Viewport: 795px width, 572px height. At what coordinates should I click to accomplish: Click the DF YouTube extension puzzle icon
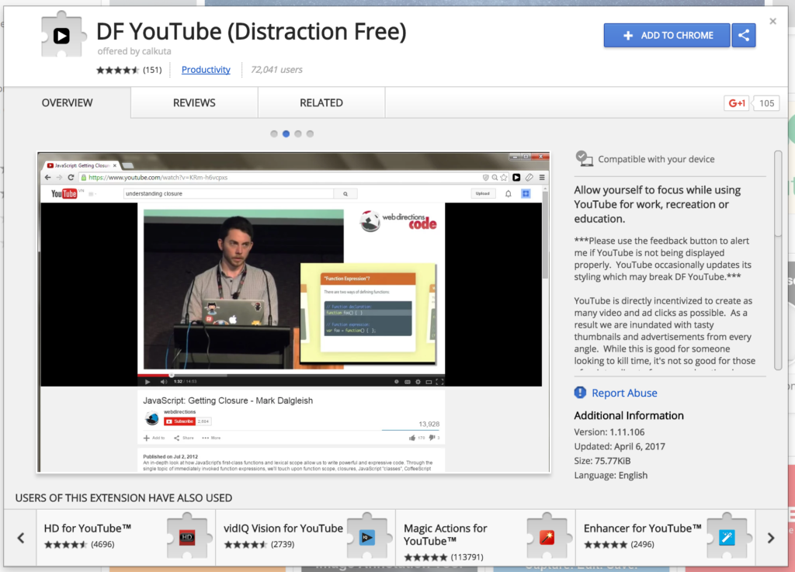click(62, 35)
